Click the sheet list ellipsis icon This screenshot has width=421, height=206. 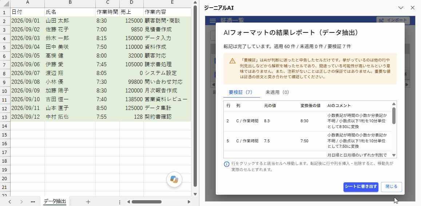point(33,202)
